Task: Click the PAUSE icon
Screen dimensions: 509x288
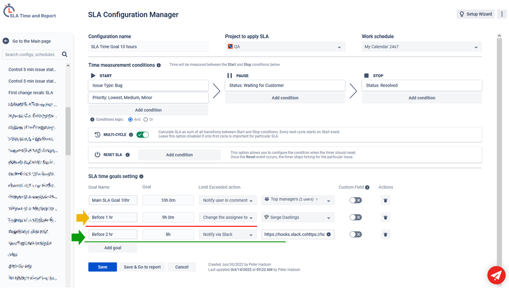Action: click(x=229, y=75)
